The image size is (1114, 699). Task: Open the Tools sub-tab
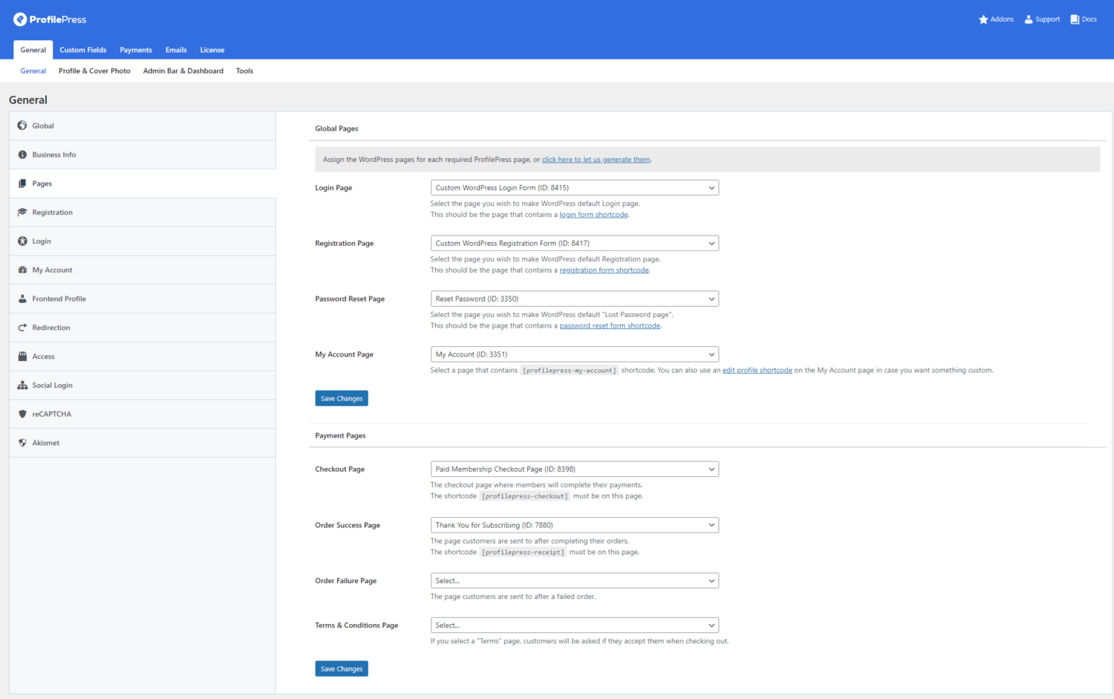click(x=245, y=71)
